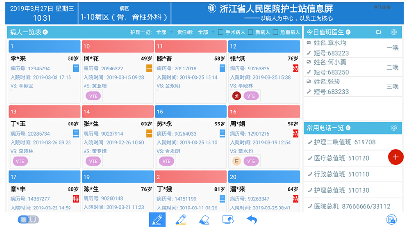Viewport: 405px width, 237px height.
Task: Click the red plus floating button
Action: pos(395,157)
